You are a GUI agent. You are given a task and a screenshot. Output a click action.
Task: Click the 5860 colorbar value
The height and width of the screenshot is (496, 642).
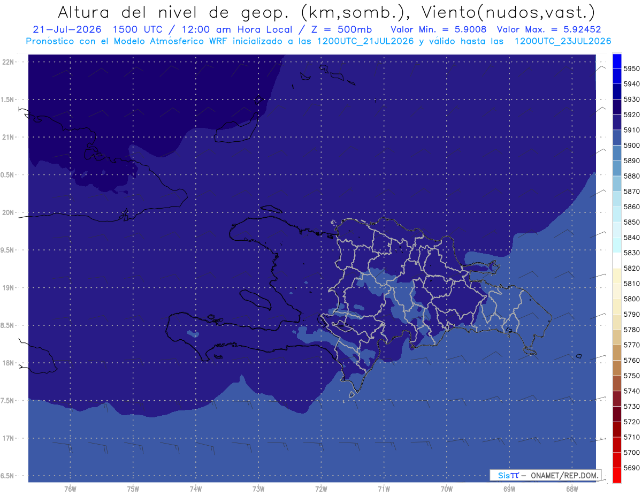(632, 207)
